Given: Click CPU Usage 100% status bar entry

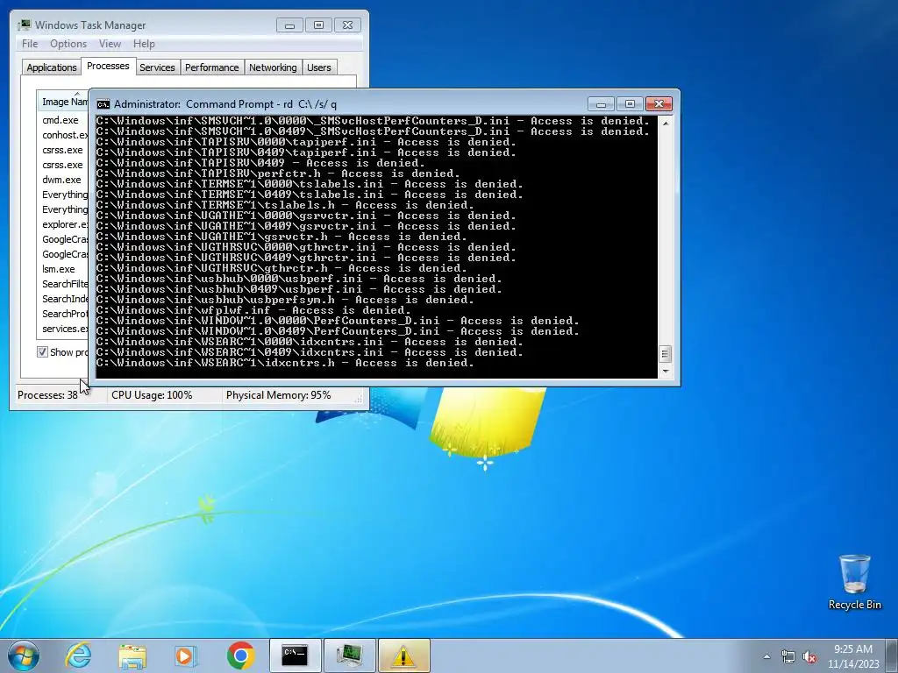Looking at the screenshot, I should [x=152, y=395].
